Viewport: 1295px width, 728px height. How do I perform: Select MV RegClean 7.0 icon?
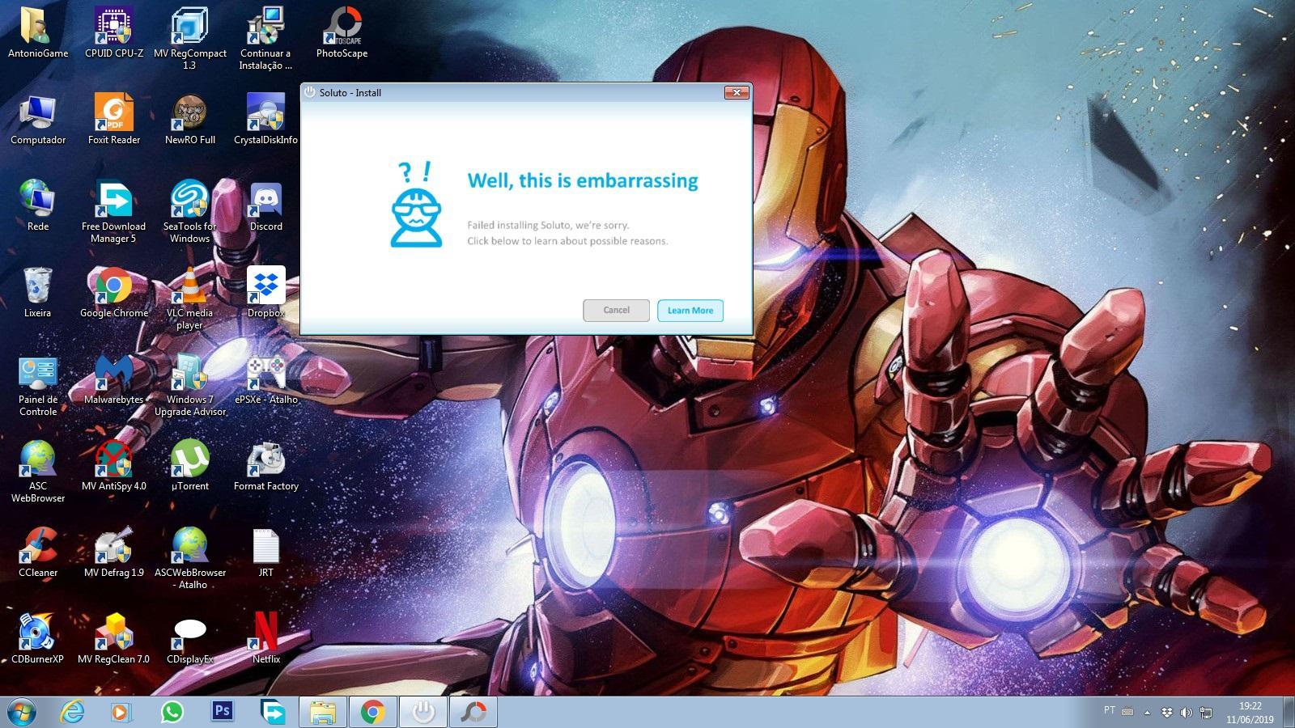(x=114, y=638)
